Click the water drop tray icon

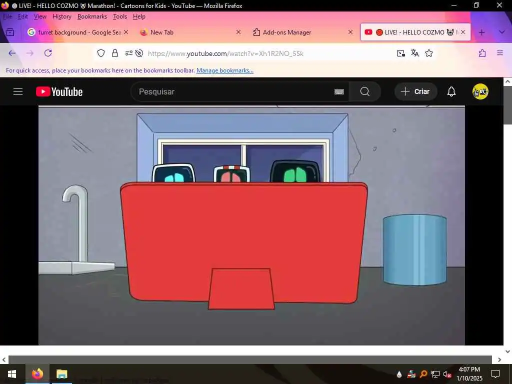[399, 374]
